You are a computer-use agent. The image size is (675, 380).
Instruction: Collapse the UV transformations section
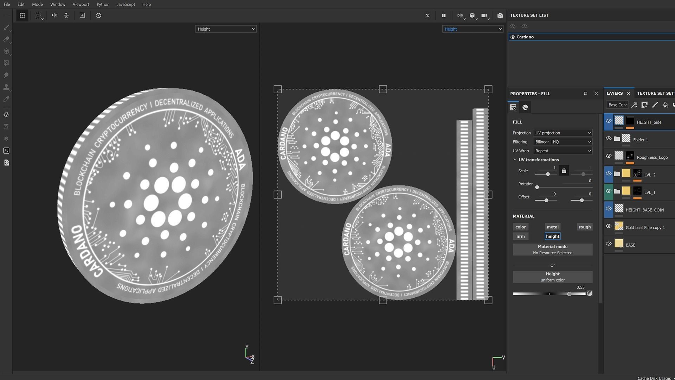[x=515, y=160]
